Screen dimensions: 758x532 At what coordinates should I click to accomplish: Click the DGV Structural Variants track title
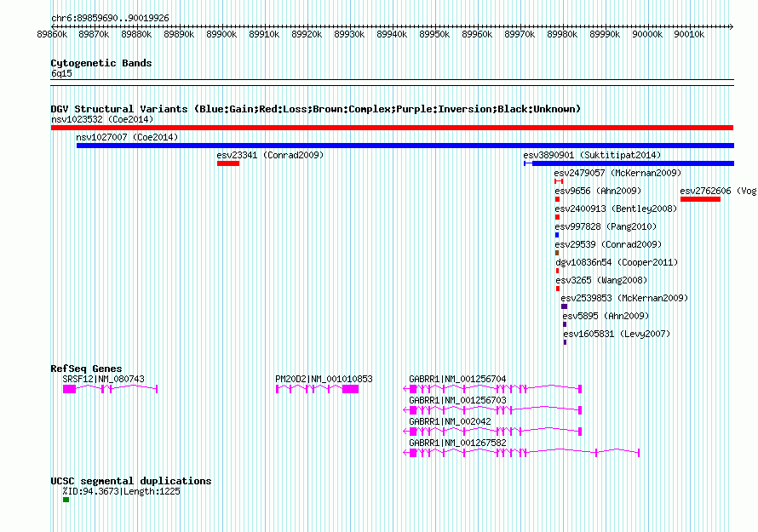pos(316,109)
